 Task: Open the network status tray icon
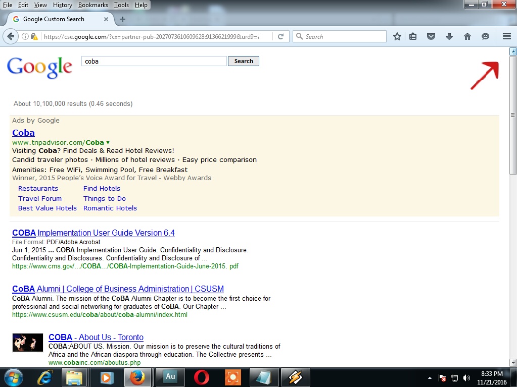[454, 378]
